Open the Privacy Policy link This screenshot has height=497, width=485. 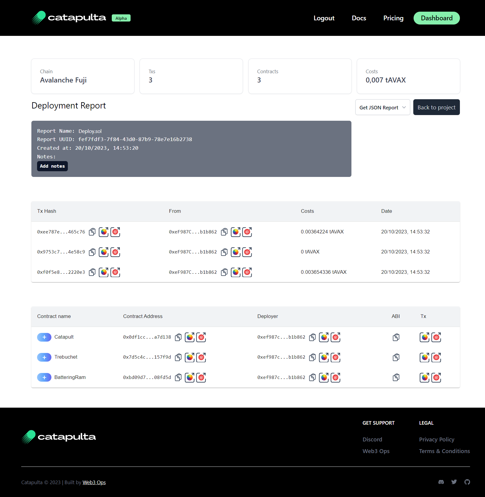click(x=437, y=439)
